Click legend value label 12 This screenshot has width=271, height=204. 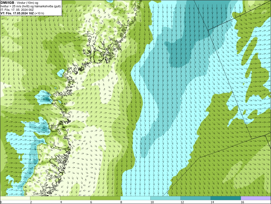[x=182, y=202]
